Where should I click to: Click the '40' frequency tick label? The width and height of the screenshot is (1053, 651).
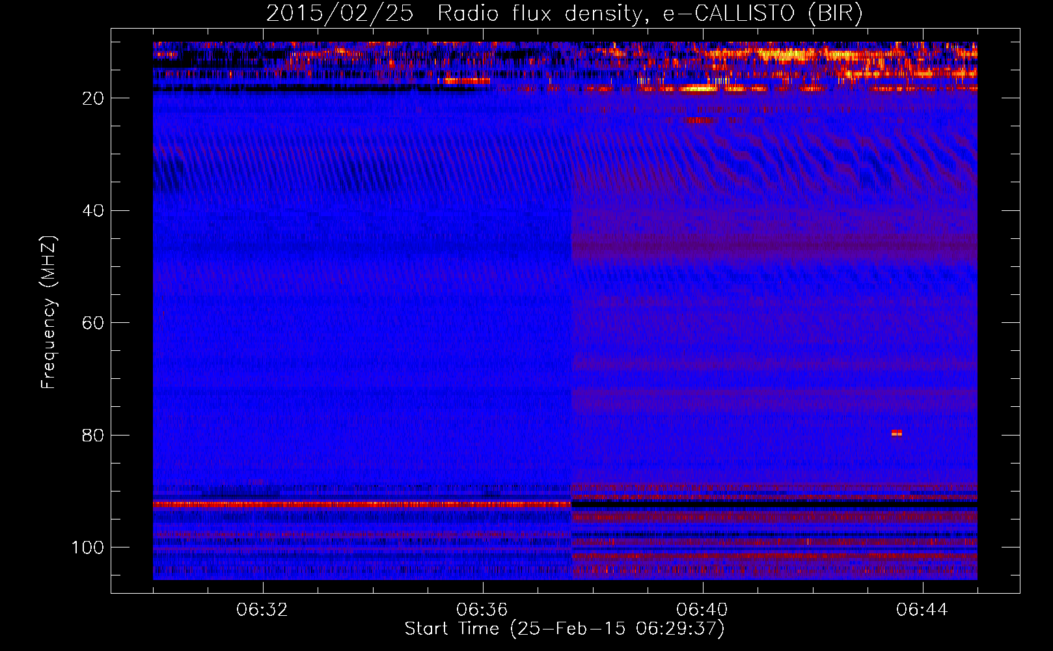[93, 211]
